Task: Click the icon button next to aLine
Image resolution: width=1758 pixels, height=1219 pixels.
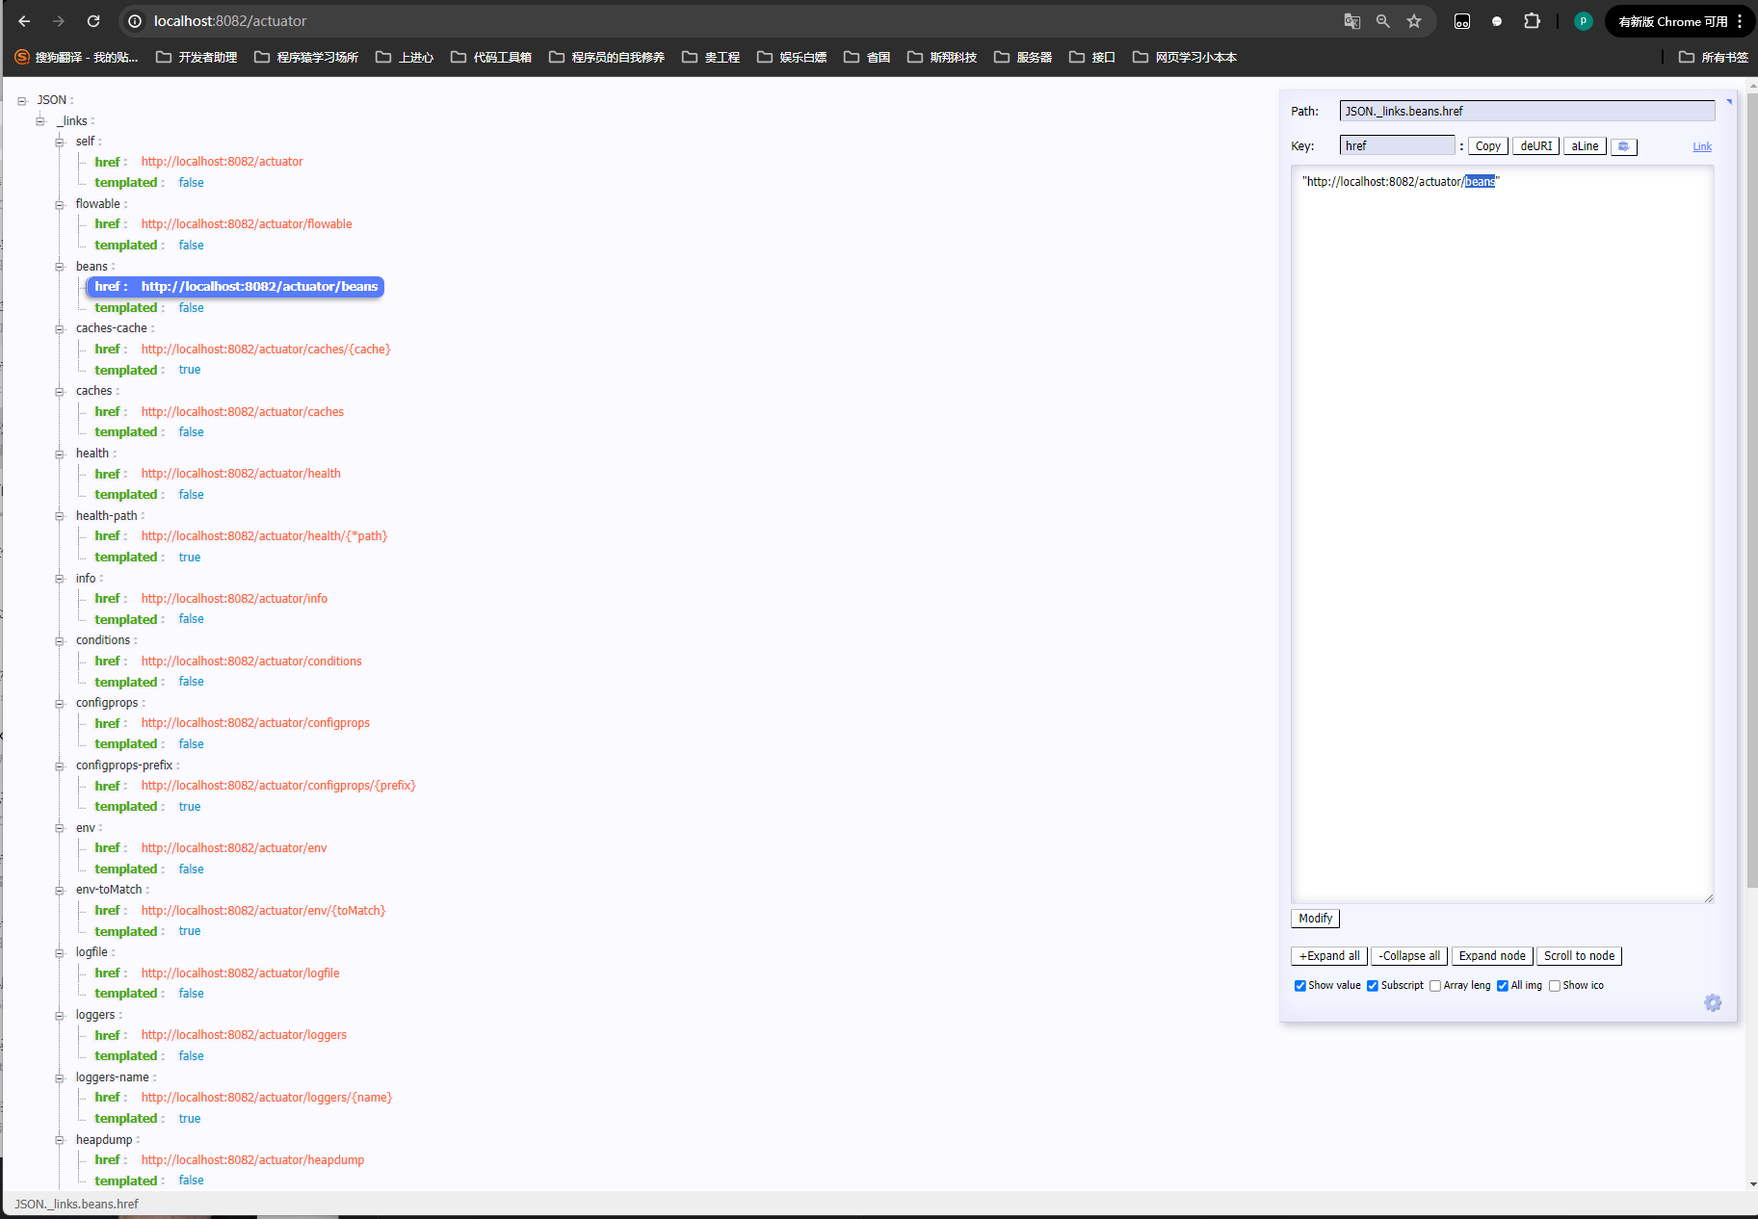Action: pos(1623,145)
